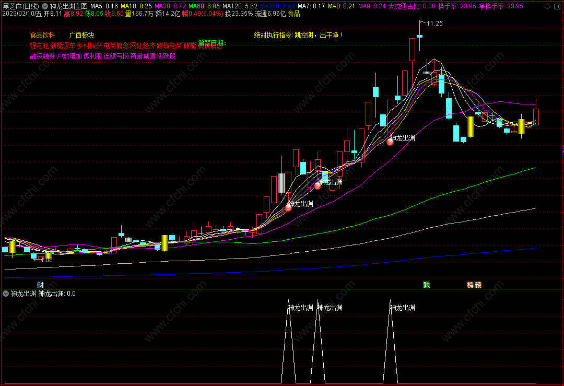Click the 净换手率: 23.95 readout
Screen dimensions: 564x386
point(501,6)
